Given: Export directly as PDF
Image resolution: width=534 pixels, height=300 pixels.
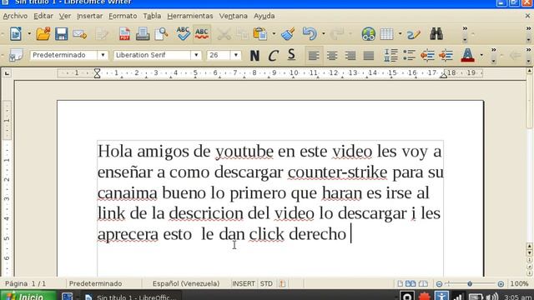Looking at the screenshot, I should (124, 34).
